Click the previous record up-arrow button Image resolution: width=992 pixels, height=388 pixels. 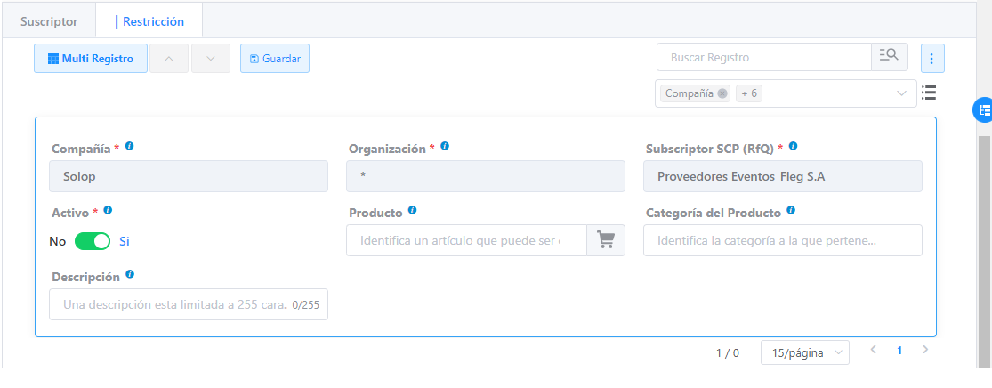click(x=169, y=59)
